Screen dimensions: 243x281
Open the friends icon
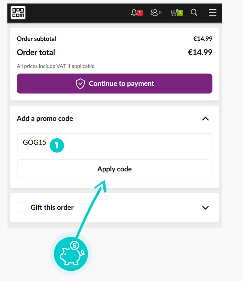pyautogui.click(x=155, y=13)
